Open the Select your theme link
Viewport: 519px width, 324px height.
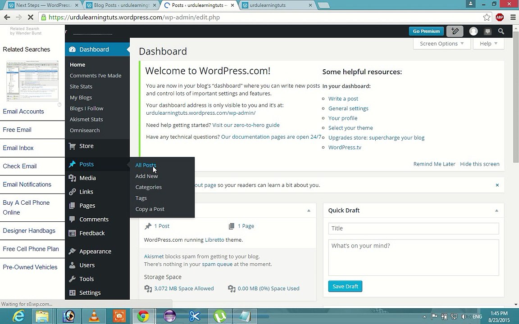click(351, 128)
